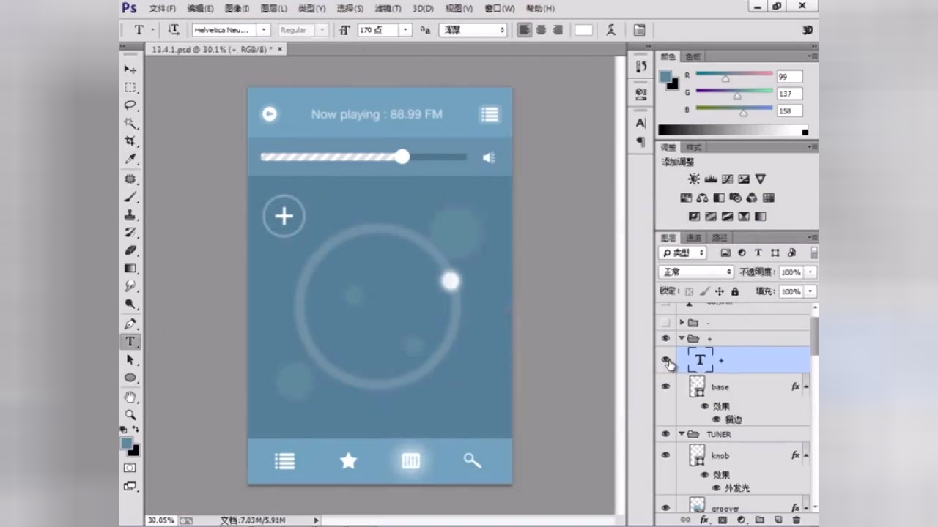938x527 pixels.
Task: Open the anti-aliasing method dropdown
Action: [x=473, y=30]
